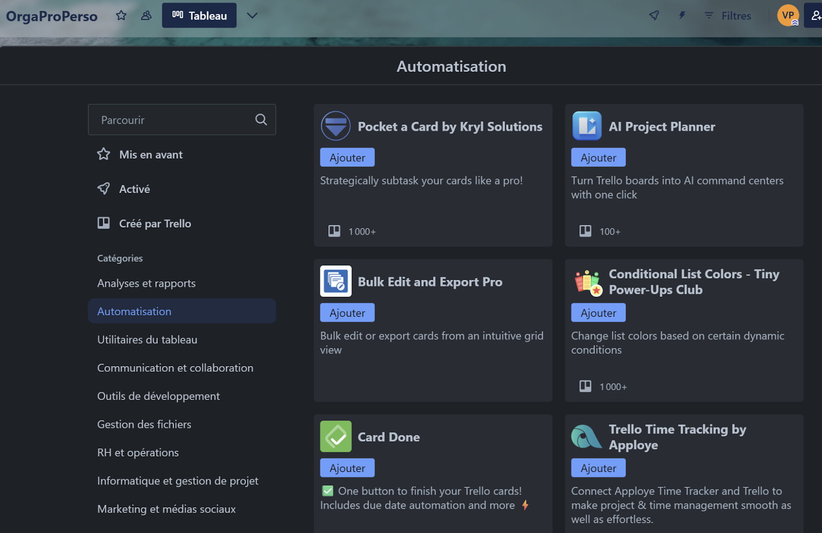Image resolution: width=822 pixels, height=533 pixels.
Task: Click the AI Project Planner logo
Action: (587, 126)
